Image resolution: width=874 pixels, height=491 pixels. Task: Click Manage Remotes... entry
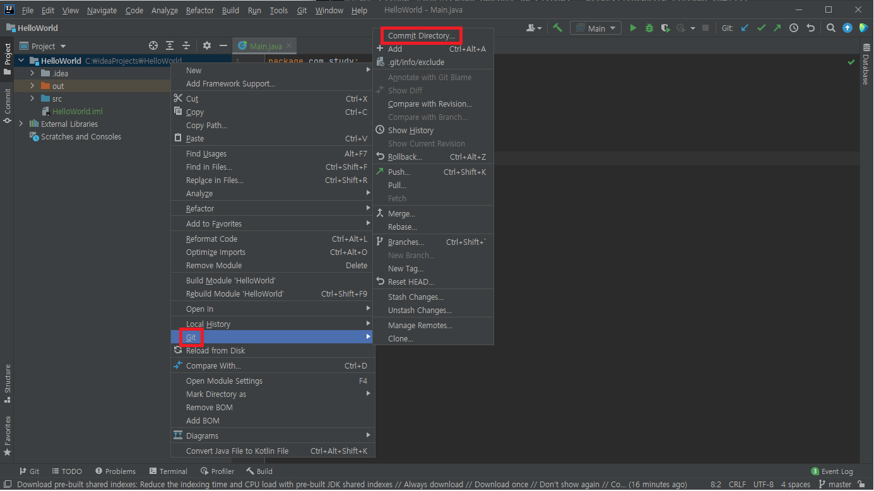pos(433,325)
